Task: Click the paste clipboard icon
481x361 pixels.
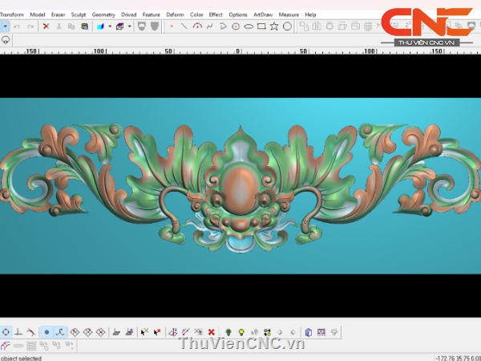Action: [84, 26]
